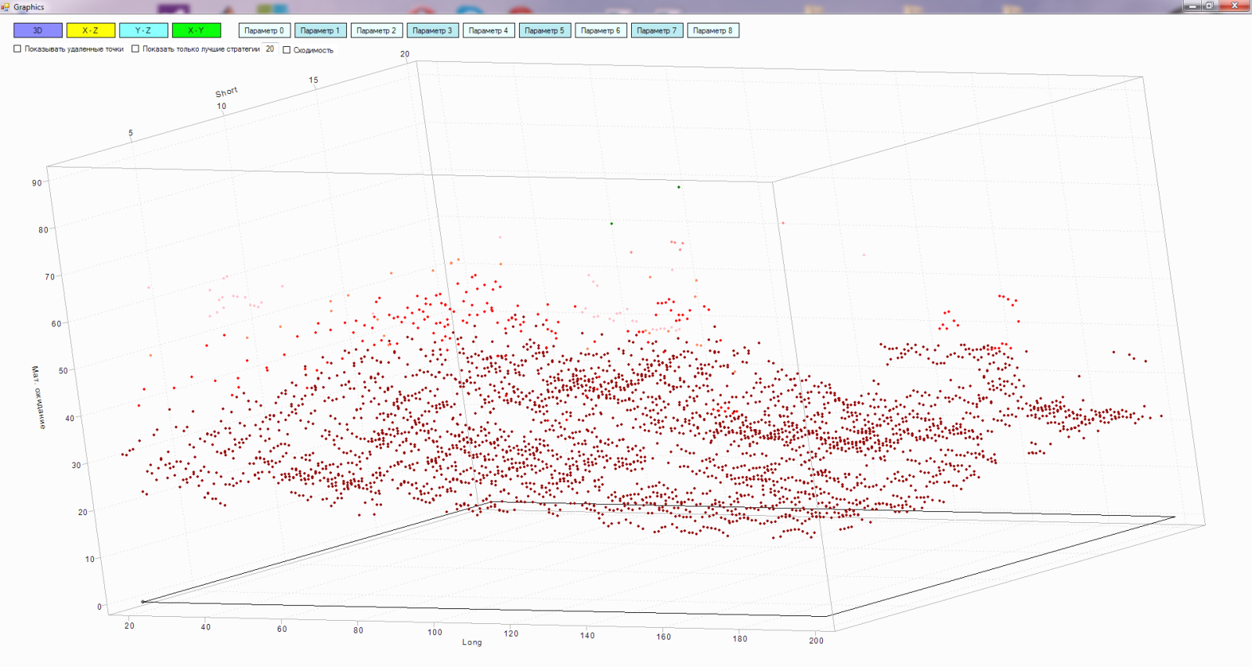Click the Graphics window icon
Viewport: 1252px width, 667px height.
[x=5, y=7]
